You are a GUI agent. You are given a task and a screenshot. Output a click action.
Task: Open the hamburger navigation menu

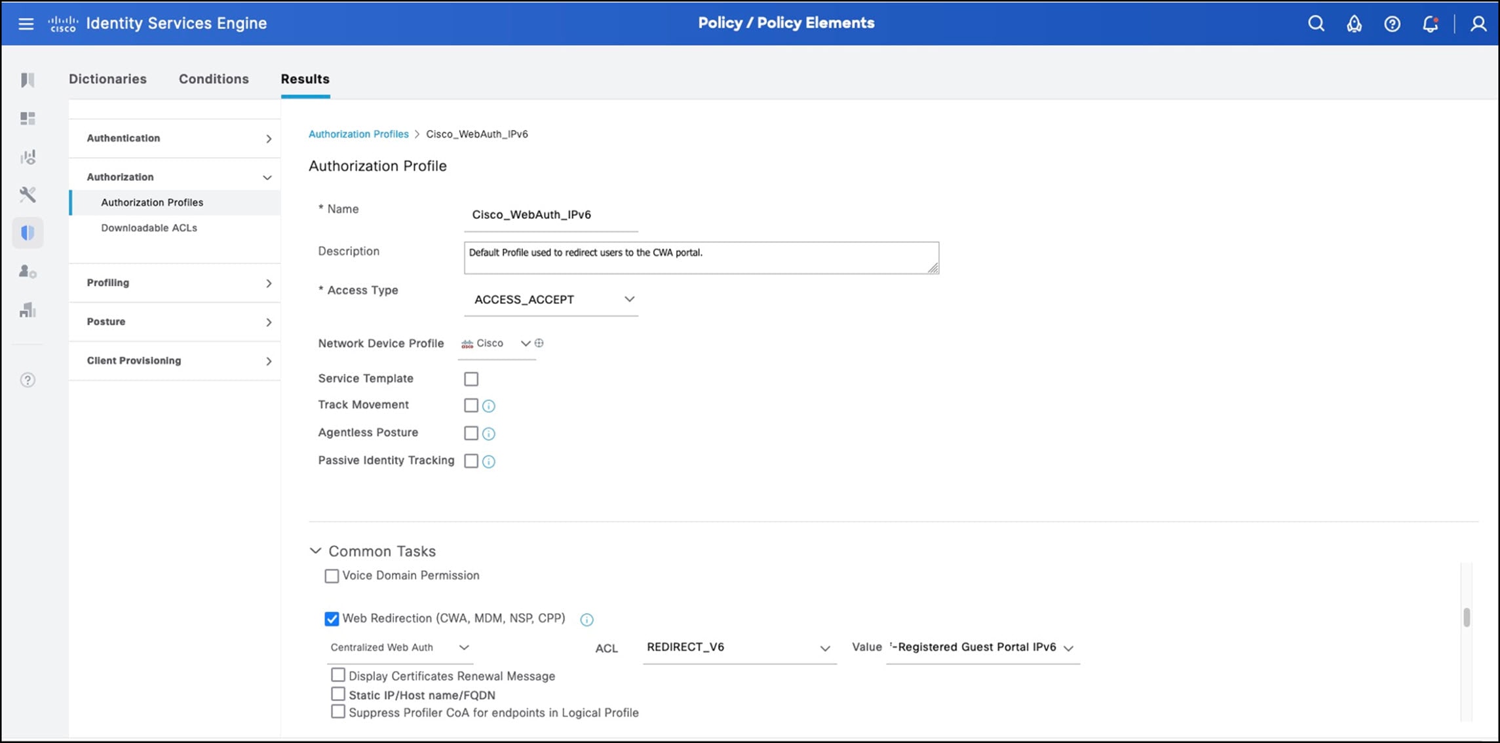[x=26, y=24]
